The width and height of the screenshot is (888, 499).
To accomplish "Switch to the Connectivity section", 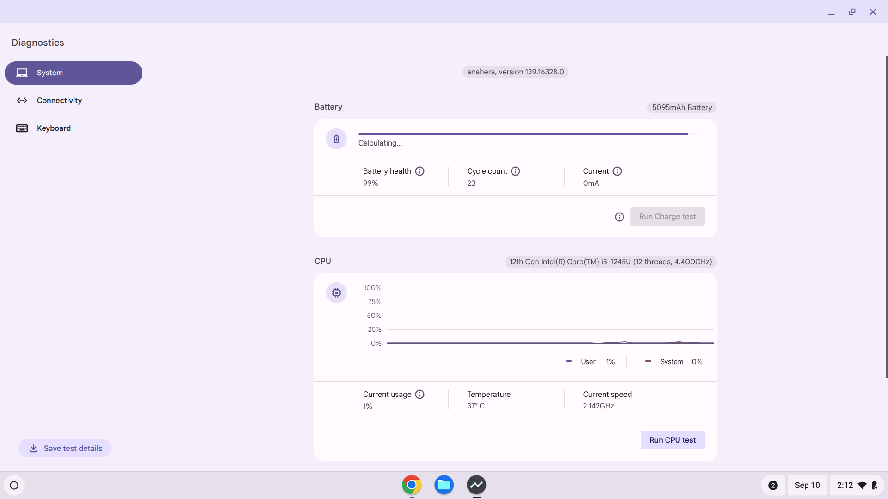I will 74,101.
